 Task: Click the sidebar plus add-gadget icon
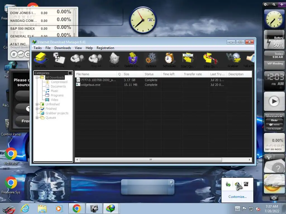pyautogui.click(x=282, y=4)
